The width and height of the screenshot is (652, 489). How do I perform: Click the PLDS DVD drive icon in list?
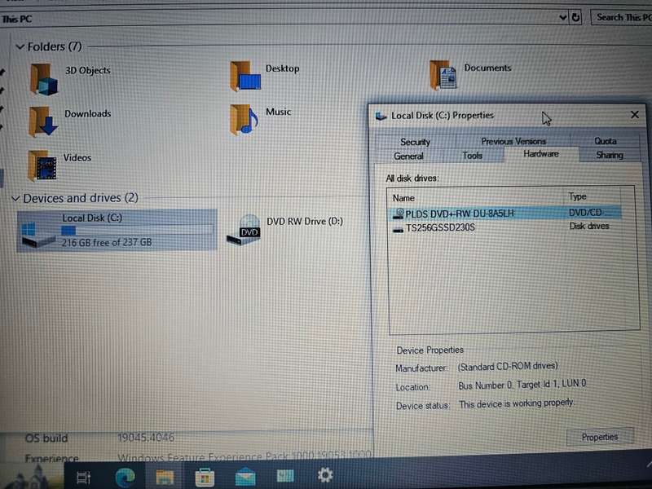tap(399, 214)
